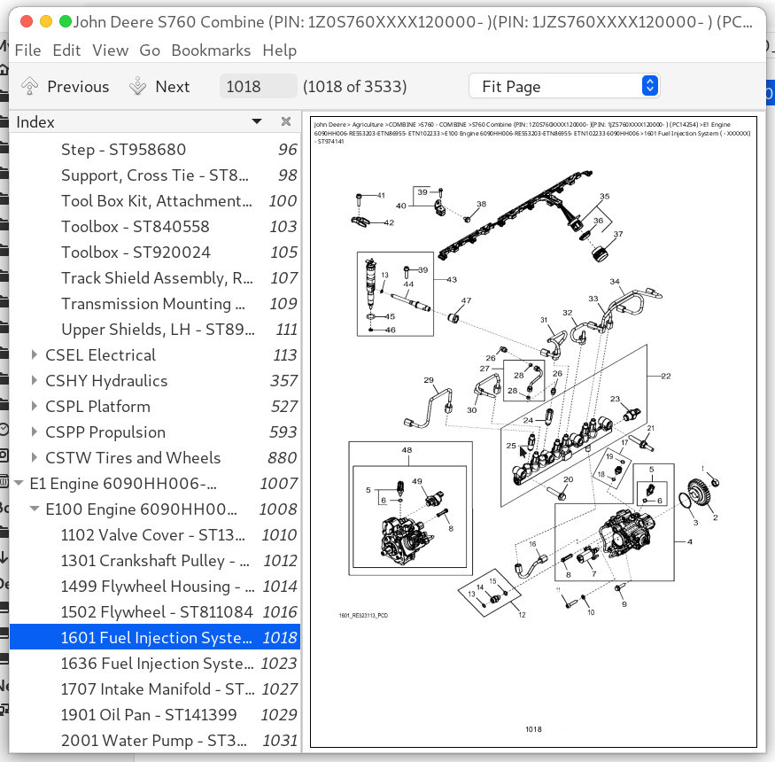This screenshot has width=775, height=762.
Task: Close the Index side pane
Action: [286, 121]
